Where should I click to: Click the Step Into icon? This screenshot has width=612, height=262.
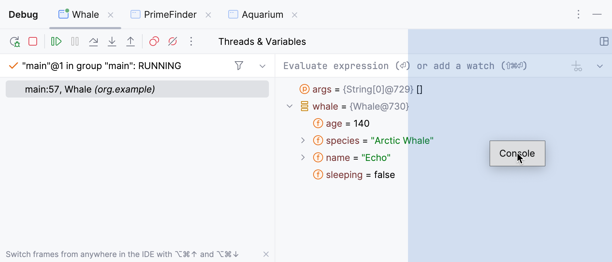coord(112,42)
